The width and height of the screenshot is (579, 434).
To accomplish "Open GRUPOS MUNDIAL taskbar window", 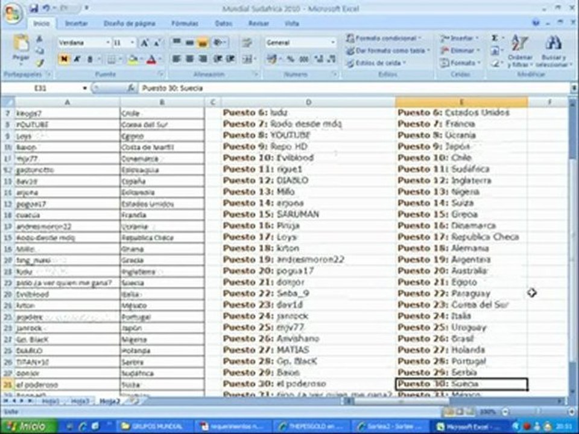I will 154,427.
